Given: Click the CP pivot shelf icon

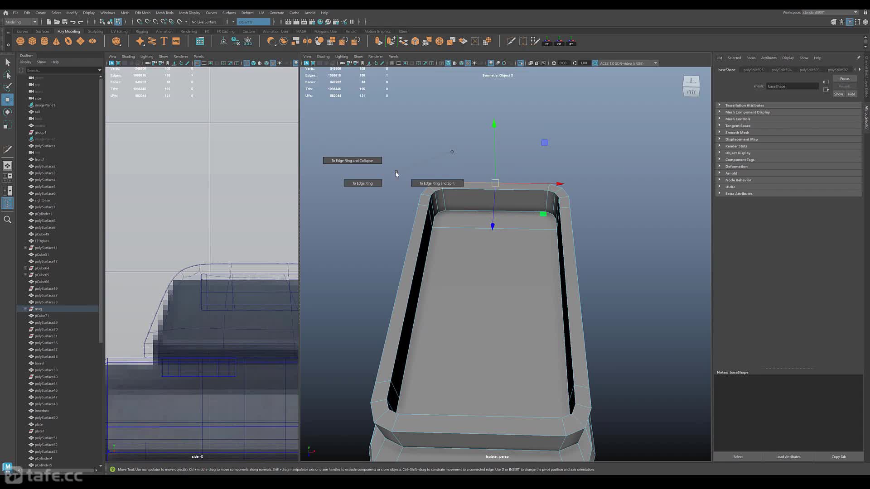Looking at the screenshot, I should pyautogui.click(x=559, y=41).
